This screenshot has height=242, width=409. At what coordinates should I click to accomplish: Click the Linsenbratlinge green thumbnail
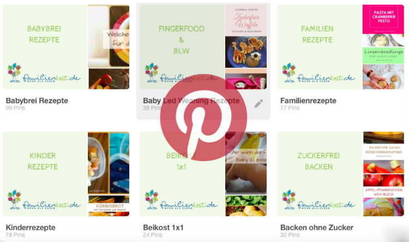383,55
